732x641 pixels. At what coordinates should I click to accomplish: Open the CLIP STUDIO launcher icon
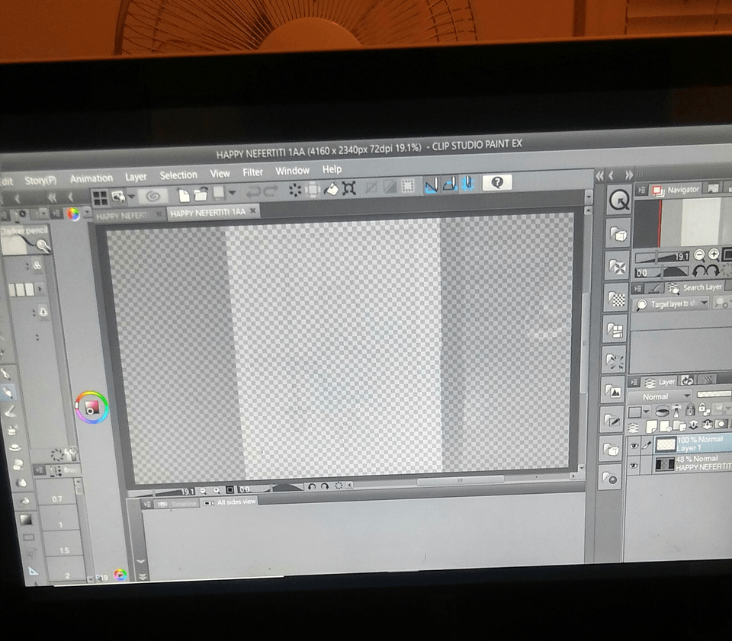[152, 197]
